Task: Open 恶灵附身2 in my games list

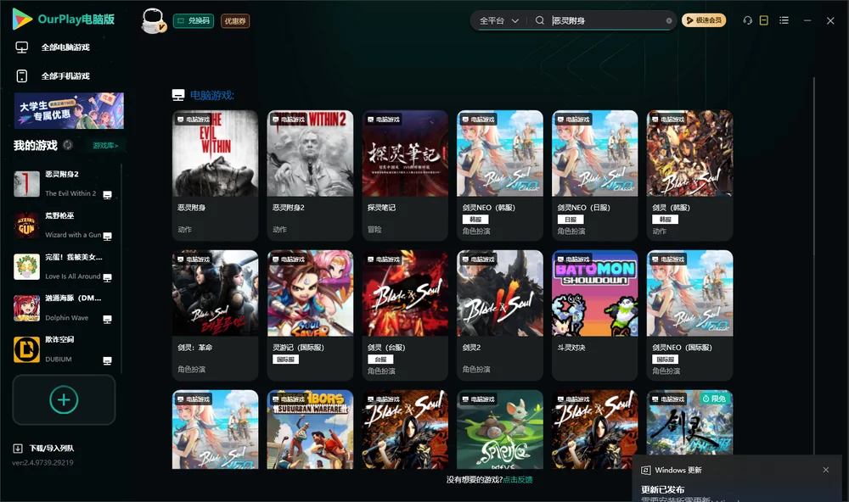Action: pos(64,184)
